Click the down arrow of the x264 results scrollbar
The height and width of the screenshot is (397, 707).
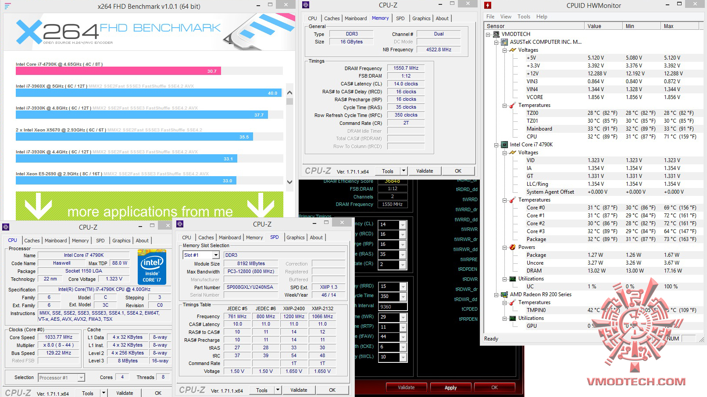click(x=289, y=182)
